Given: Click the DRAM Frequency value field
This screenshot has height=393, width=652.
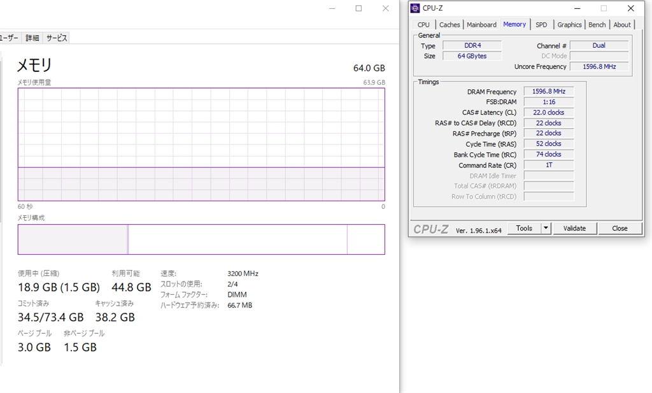Looking at the screenshot, I should pos(548,92).
